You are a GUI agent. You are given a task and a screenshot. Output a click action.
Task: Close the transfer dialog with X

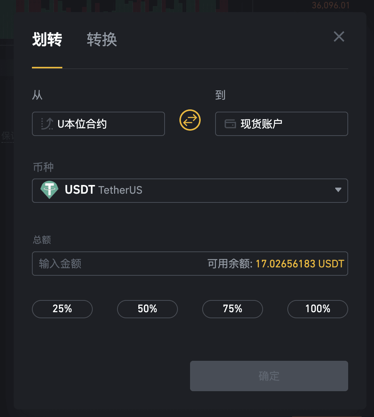pyautogui.click(x=339, y=37)
